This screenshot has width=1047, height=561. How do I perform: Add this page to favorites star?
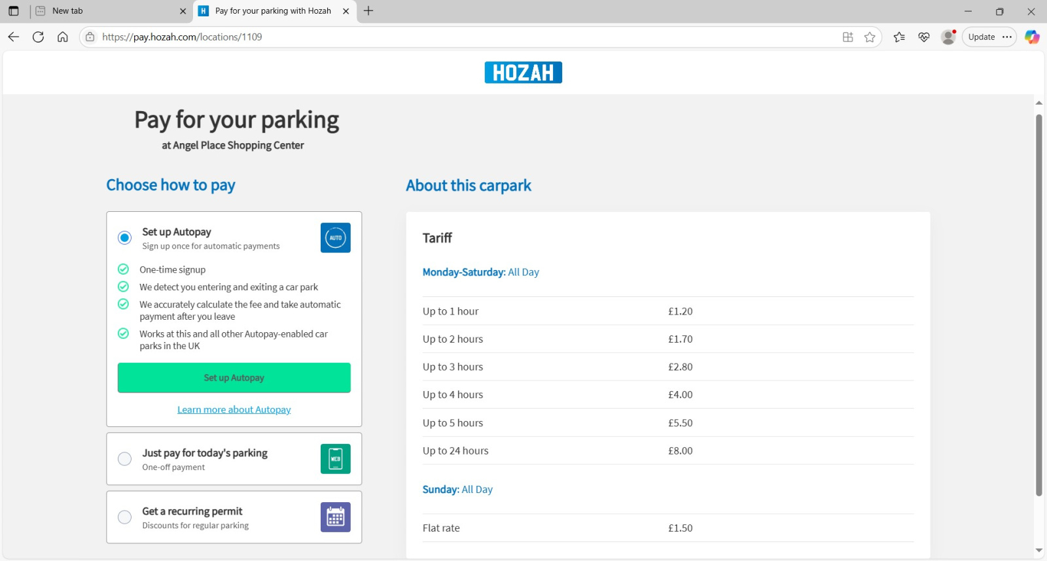click(870, 37)
